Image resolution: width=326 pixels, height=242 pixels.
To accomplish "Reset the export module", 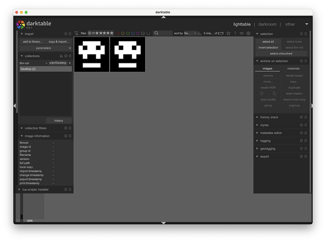I will (x=301, y=156).
